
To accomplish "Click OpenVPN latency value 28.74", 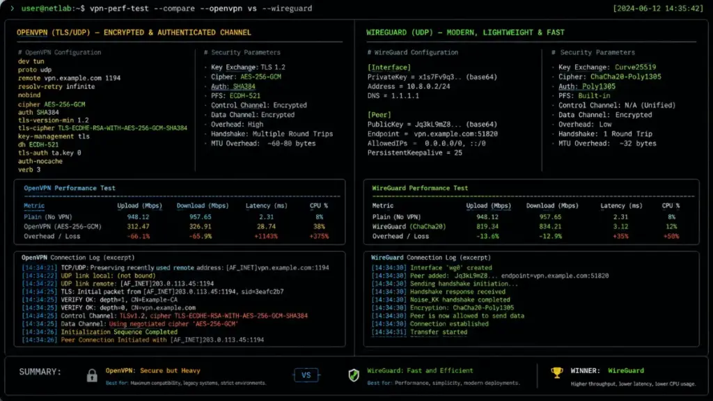I will pyautogui.click(x=266, y=226).
